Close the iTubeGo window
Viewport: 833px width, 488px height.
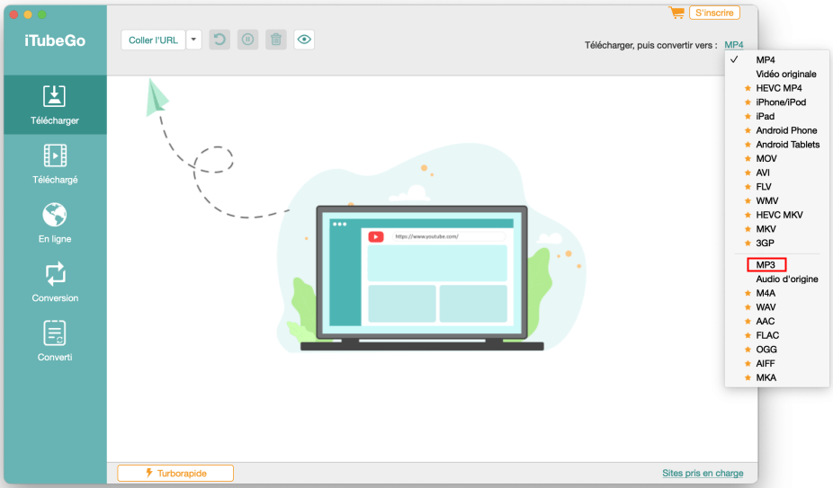13,14
